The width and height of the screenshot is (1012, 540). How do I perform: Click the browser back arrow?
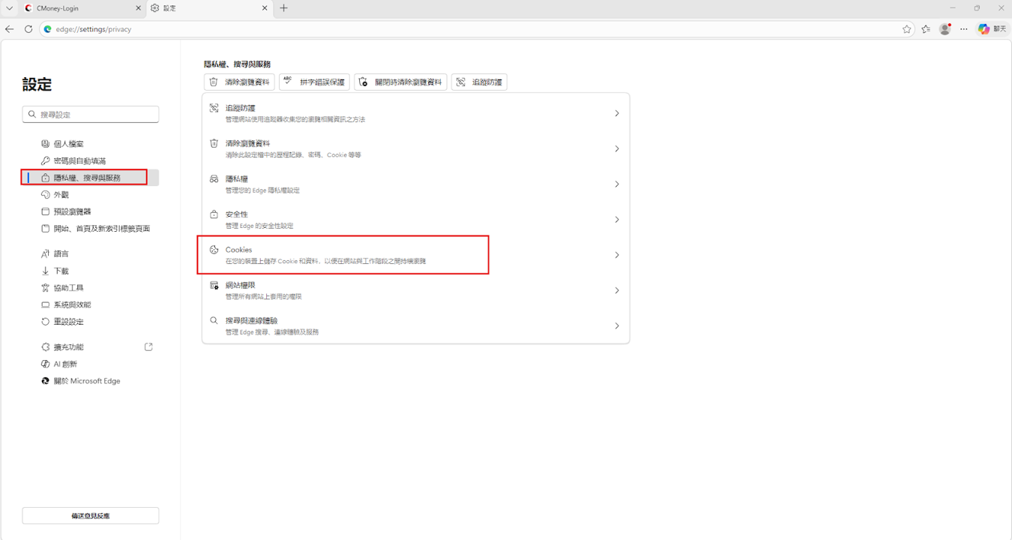(x=10, y=29)
